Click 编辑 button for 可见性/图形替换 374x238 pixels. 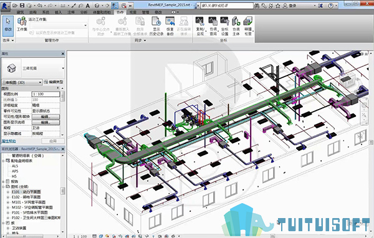click(46, 117)
